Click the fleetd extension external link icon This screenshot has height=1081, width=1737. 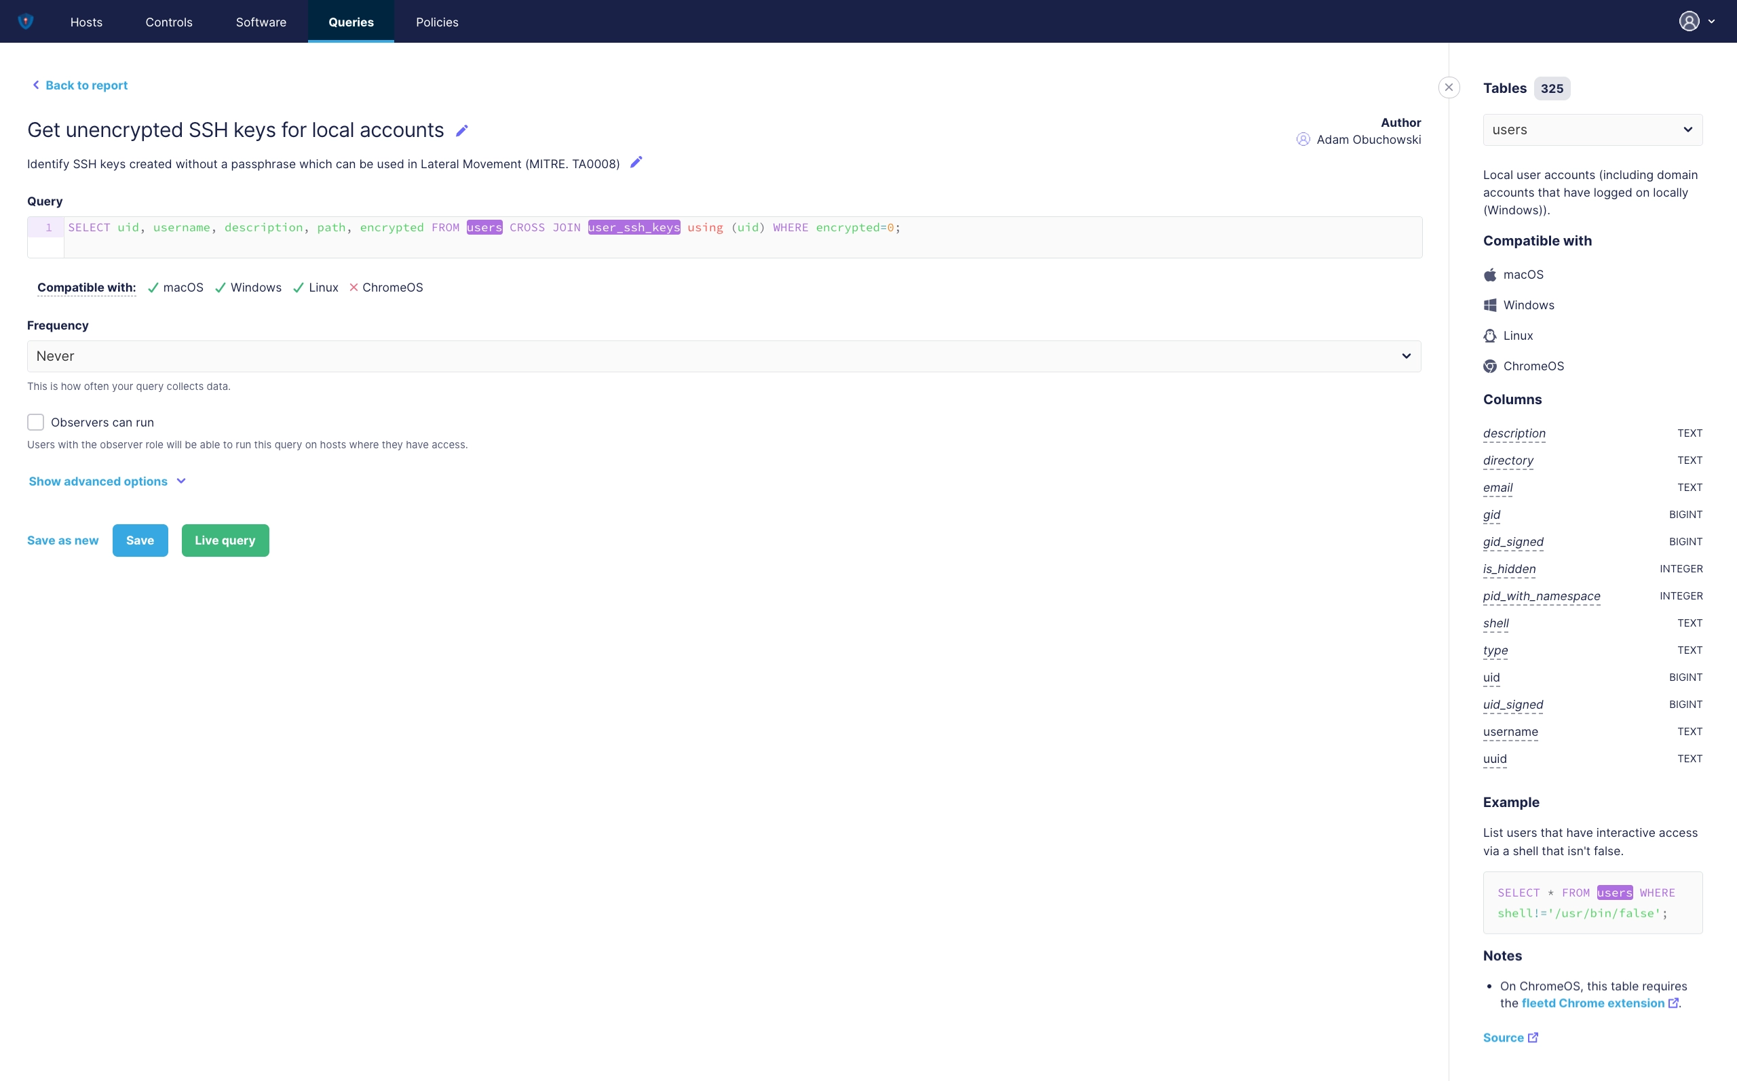[x=1673, y=1003]
